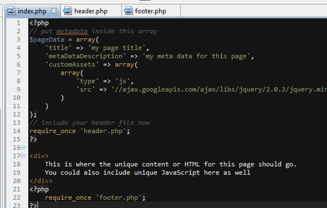Click the $pageData variable on line 3
The image size is (327, 208).
(x=47, y=39)
